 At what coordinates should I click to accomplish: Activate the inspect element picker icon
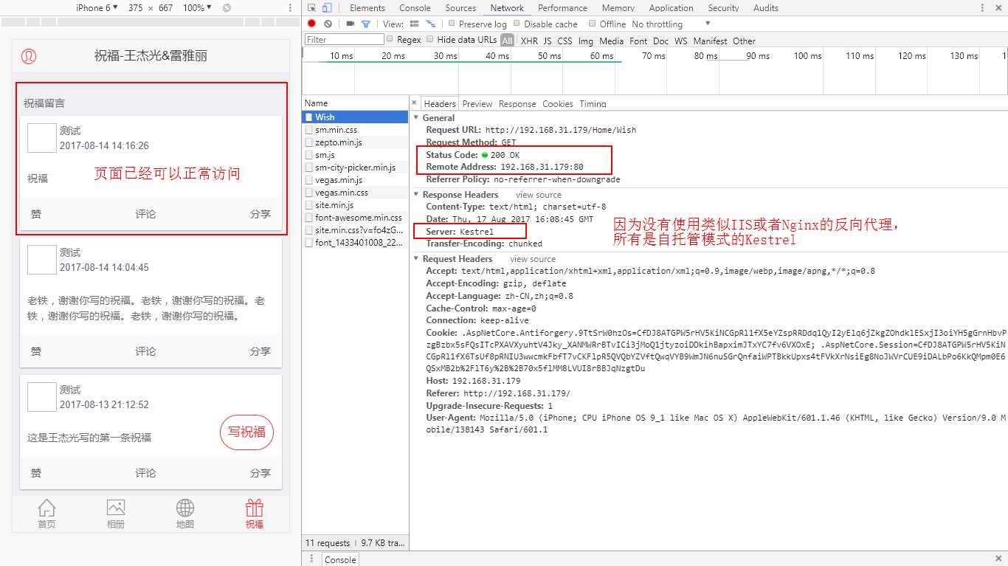[311, 8]
